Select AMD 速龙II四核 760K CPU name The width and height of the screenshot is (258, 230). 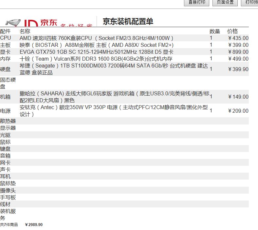(x=96, y=38)
